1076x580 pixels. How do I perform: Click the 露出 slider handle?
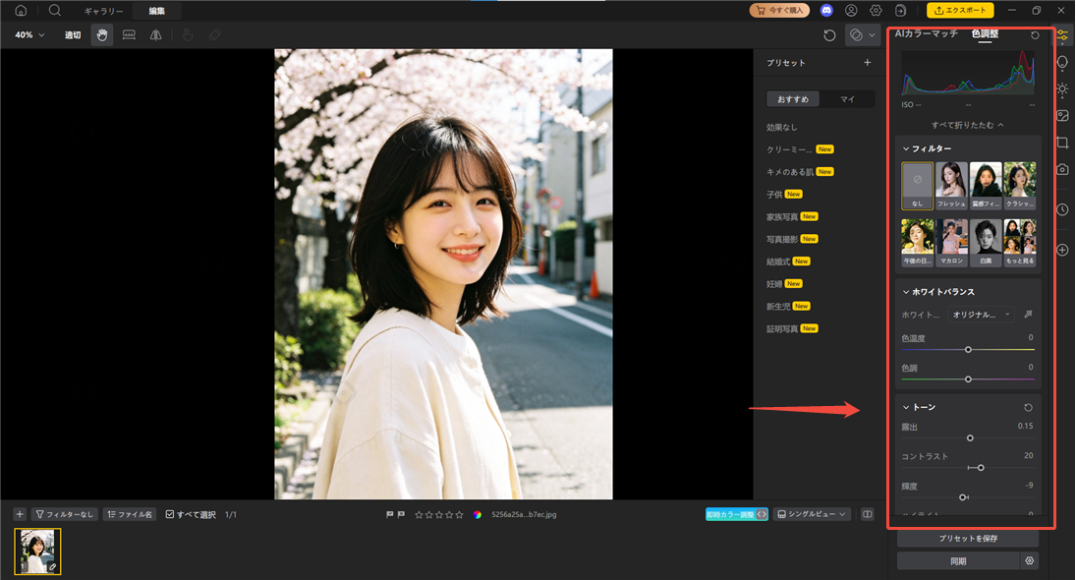click(x=970, y=437)
